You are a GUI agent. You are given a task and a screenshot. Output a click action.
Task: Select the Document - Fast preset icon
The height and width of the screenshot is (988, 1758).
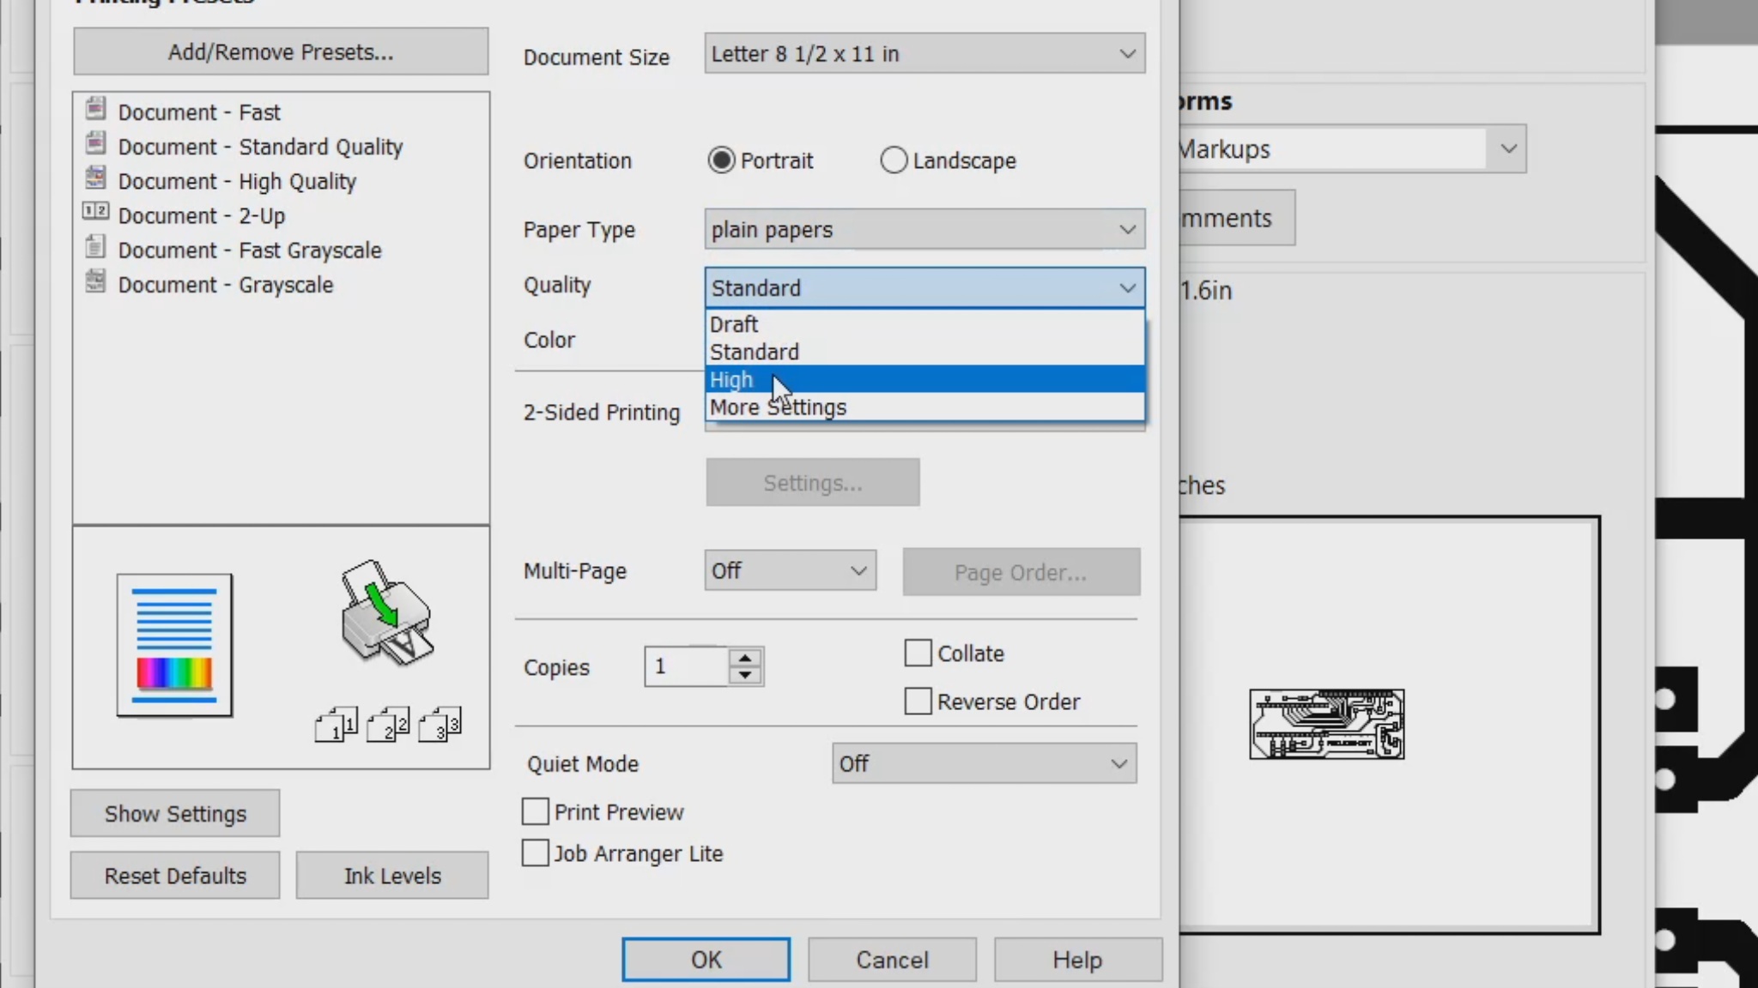tap(95, 109)
